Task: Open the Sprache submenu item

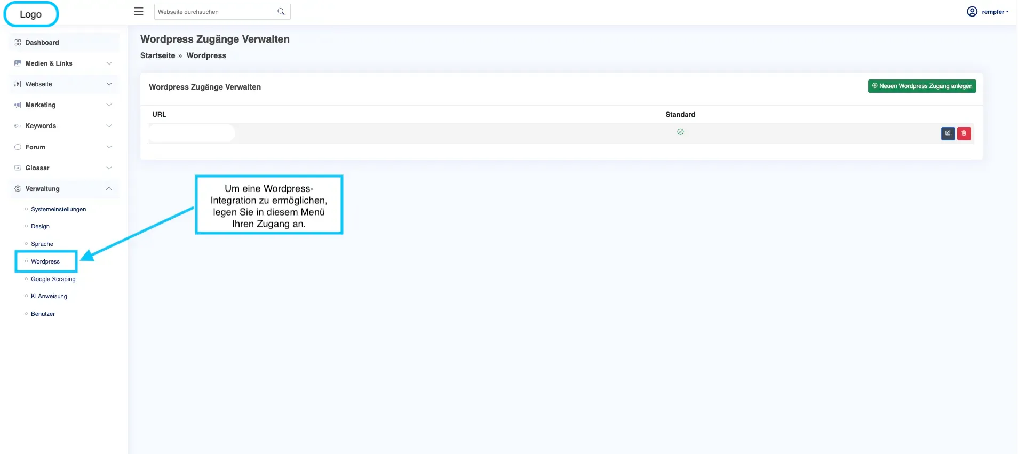Action: coord(42,244)
